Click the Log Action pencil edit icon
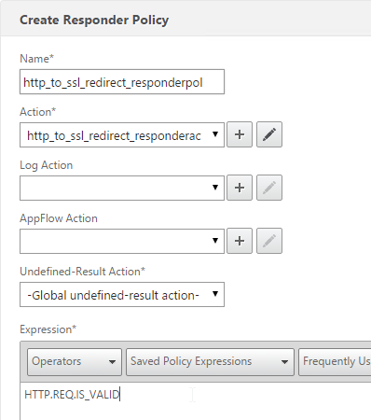The height and width of the screenshot is (420, 371). (269, 188)
